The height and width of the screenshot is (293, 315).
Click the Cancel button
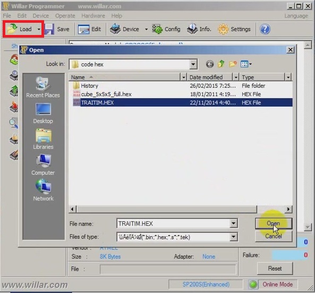coord(274,236)
